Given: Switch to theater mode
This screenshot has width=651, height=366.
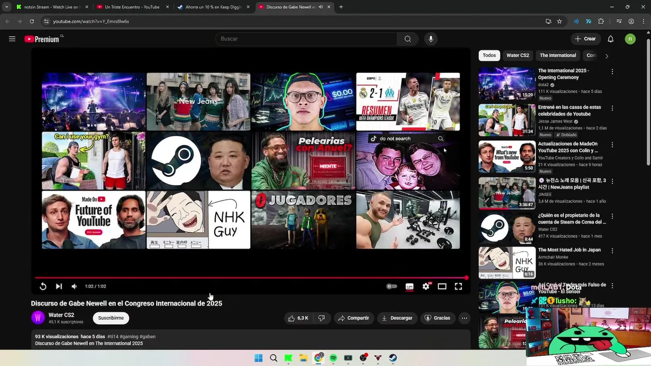Looking at the screenshot, I should click(442, 286).
